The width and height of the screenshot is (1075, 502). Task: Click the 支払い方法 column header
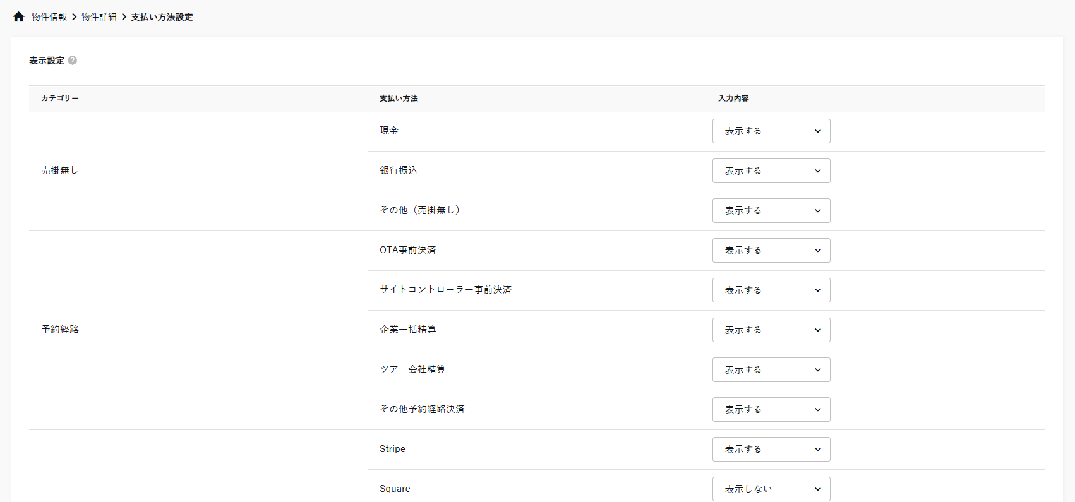399,99
